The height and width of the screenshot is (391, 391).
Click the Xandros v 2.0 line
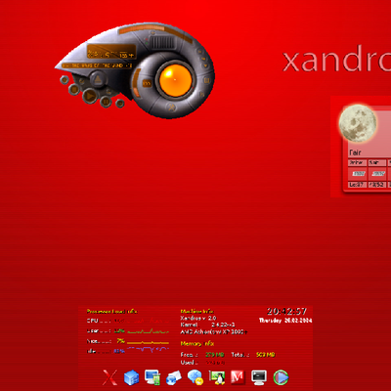coord(198,318)
